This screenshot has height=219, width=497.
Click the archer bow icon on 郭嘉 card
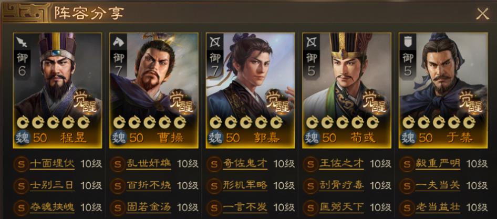(x=215, y=42)
